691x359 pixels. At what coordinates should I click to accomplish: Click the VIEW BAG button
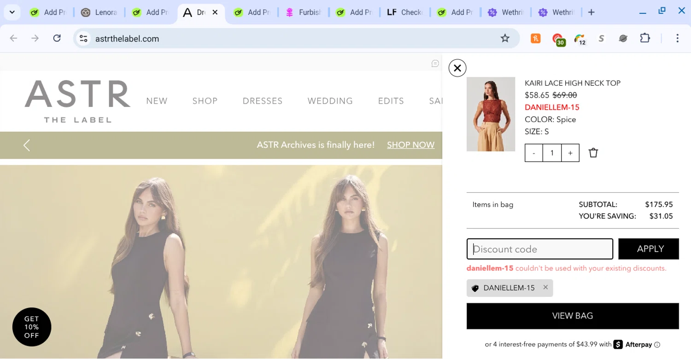tap(573, 316)
